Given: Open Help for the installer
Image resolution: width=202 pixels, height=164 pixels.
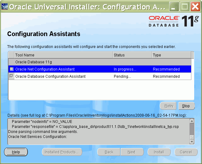Looking at the screenshot, I should [x=16, y=152].
